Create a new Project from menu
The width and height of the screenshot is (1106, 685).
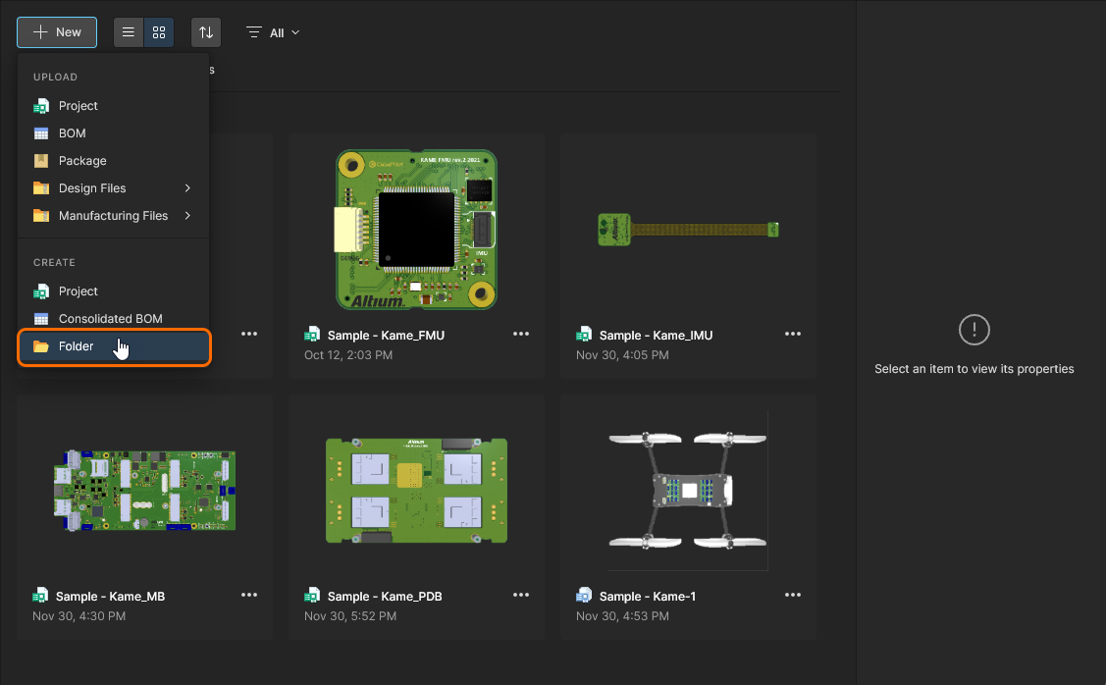[x=78, y=291]
